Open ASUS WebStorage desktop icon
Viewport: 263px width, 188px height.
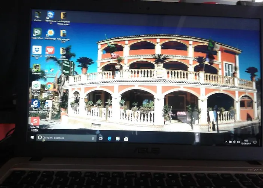(50, 33)
